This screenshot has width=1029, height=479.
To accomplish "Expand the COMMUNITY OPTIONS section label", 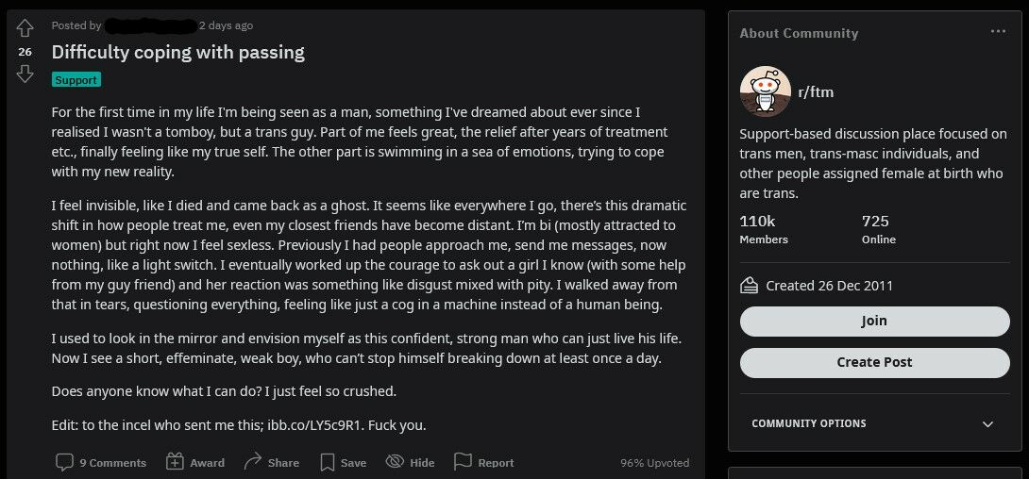I will tap(808, 423).
